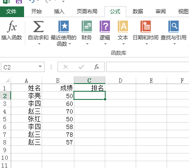Viewport: 189px width, 168px height.
Task: Click the cell containing 李亮
Action: click(27, 96)
